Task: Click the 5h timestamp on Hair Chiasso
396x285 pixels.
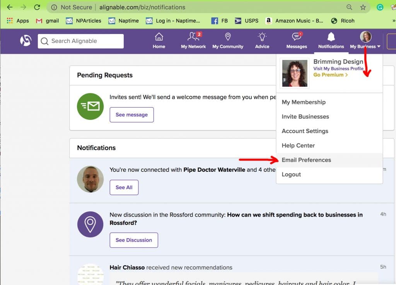Action: pyautogui.click(x=383, y=267)
